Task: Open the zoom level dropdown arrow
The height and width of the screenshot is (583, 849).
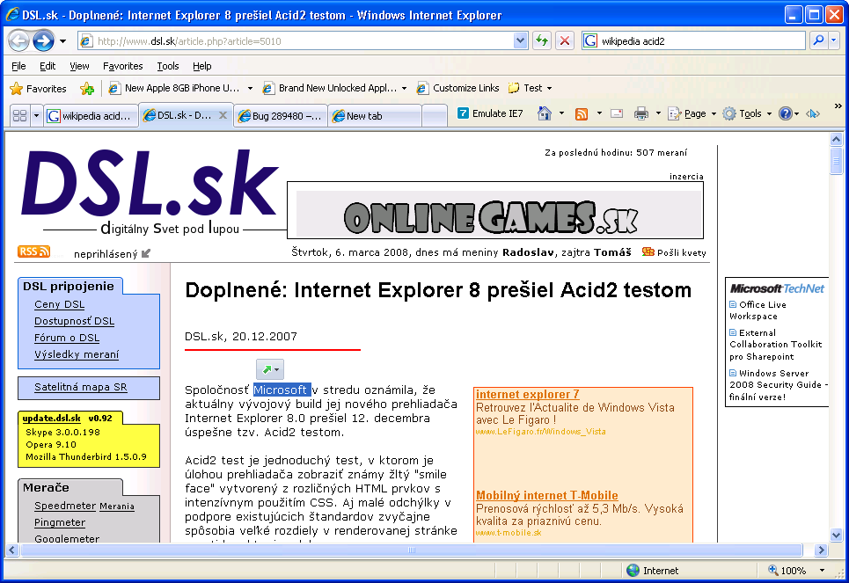Action: (822, 571)
